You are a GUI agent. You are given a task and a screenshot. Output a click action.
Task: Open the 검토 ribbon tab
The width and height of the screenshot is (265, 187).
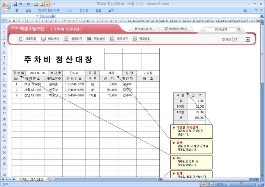(98, 10)
